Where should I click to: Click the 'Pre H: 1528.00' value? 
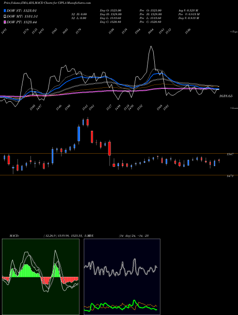click(x=150, y=14)
